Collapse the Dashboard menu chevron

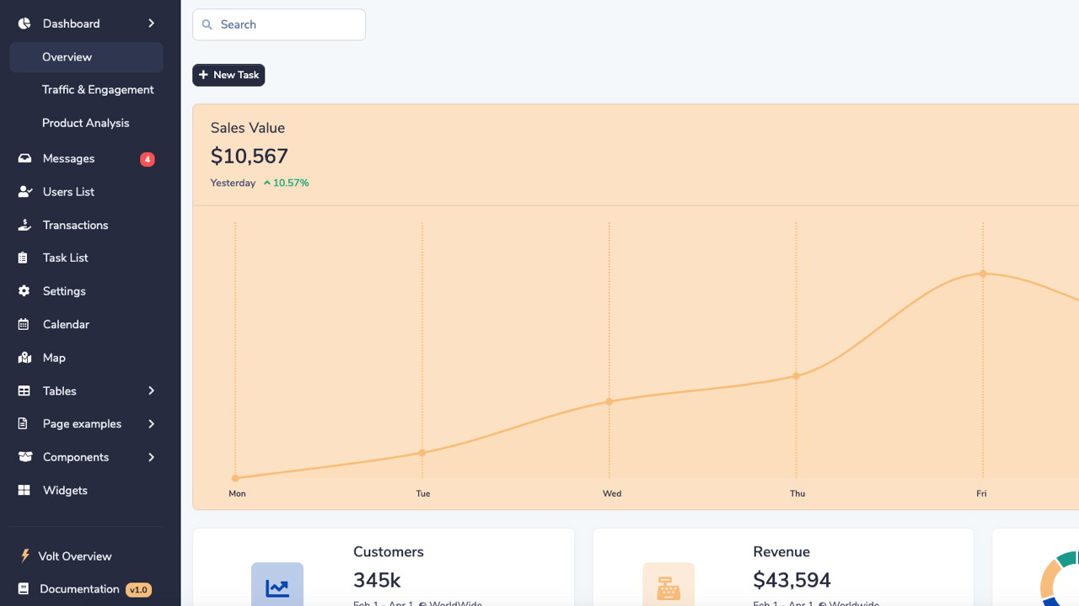tap(151, 24)
